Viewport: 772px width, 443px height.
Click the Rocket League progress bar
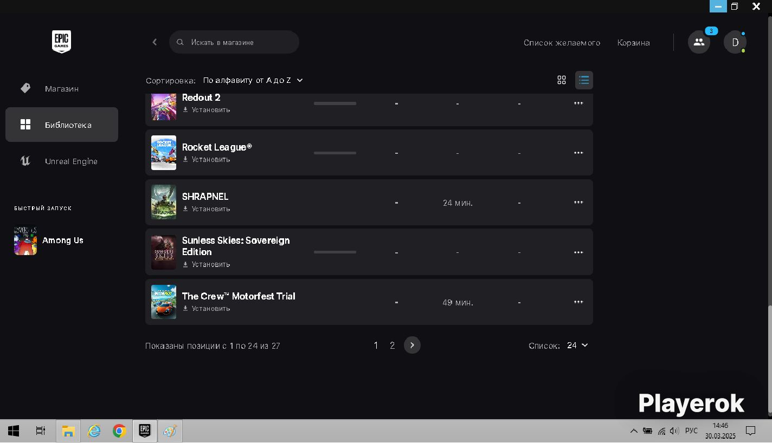[x=335, y=153]
